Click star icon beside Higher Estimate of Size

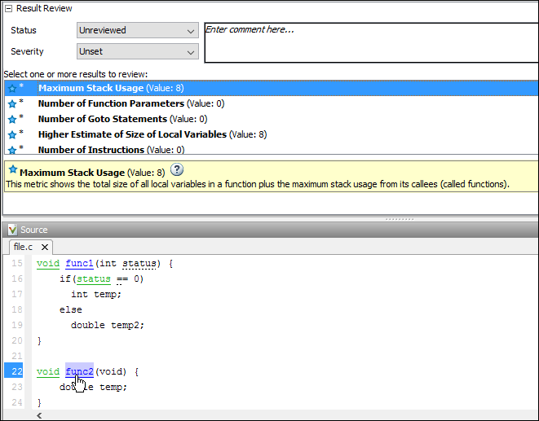pyautogui.click(x=11, y=134)
